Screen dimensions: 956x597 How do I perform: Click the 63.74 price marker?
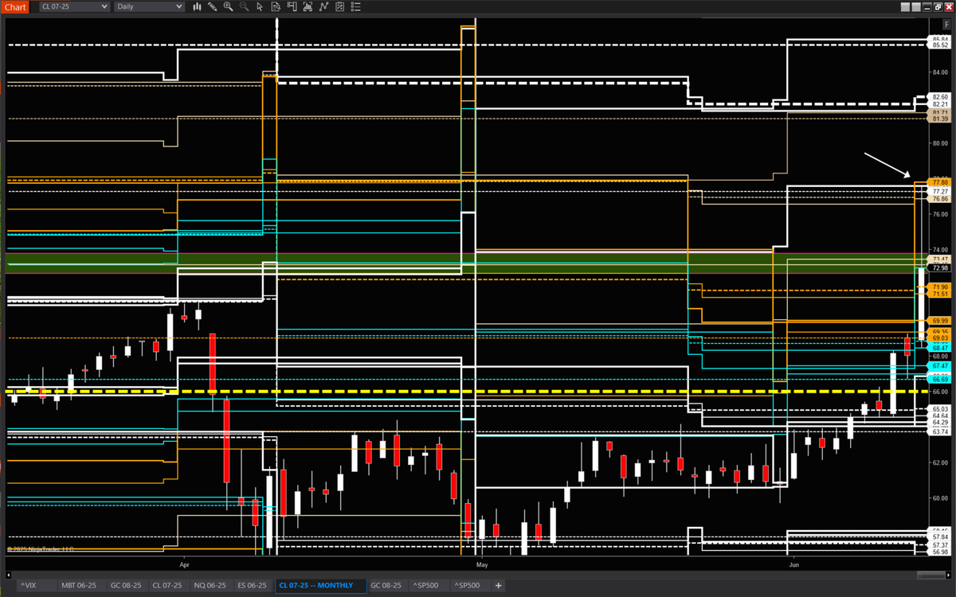[940, 431]
